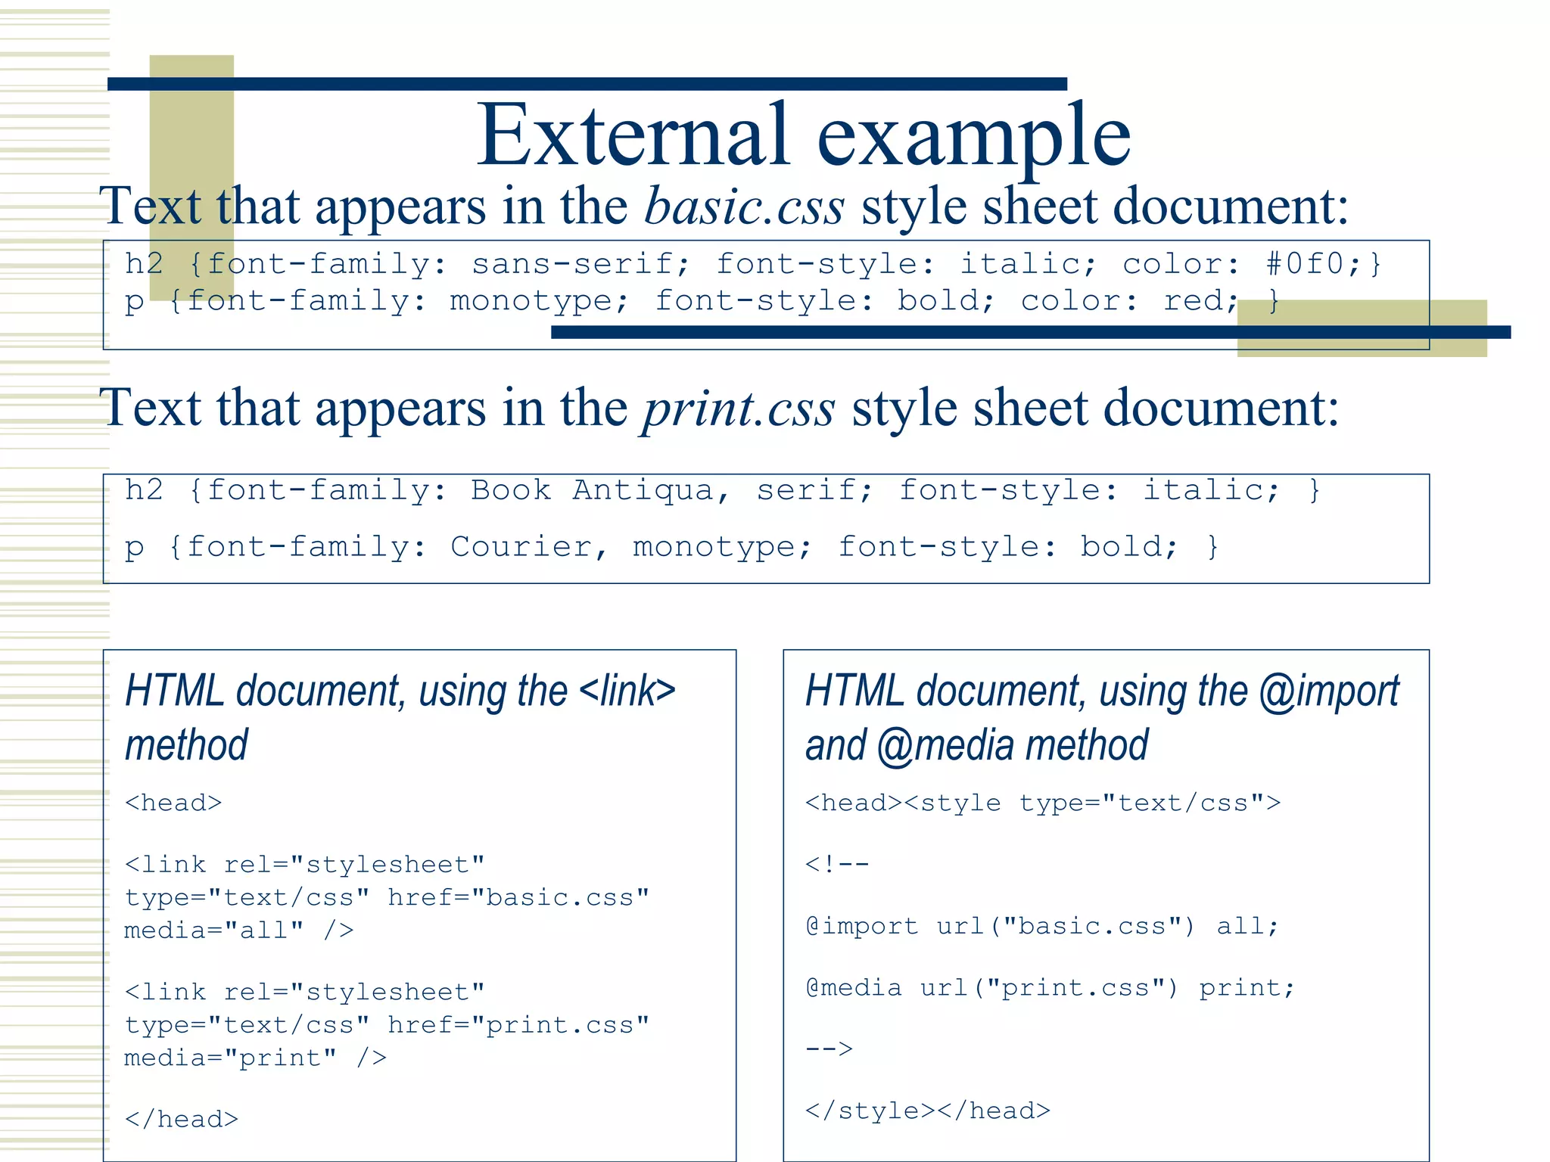
Task: Click the link tag with href="print.css"
Action: click(387, 1024)
